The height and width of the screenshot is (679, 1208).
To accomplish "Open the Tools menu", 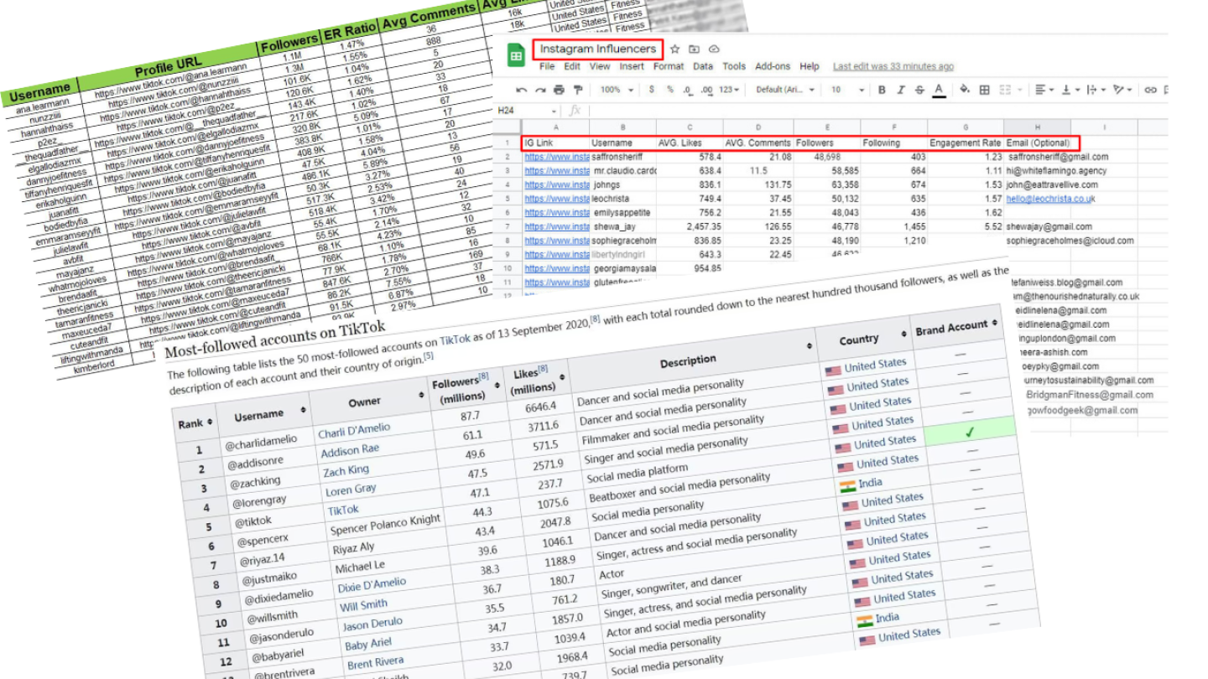I will (734, 66).
